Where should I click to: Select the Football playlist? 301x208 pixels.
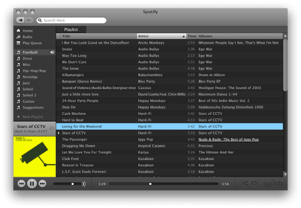[x=34, y=52]
